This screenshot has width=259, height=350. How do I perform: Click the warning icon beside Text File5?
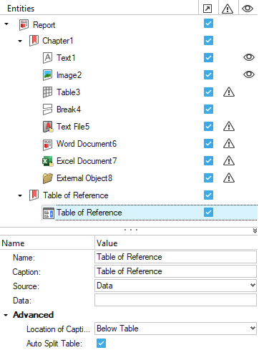[229, 127]
